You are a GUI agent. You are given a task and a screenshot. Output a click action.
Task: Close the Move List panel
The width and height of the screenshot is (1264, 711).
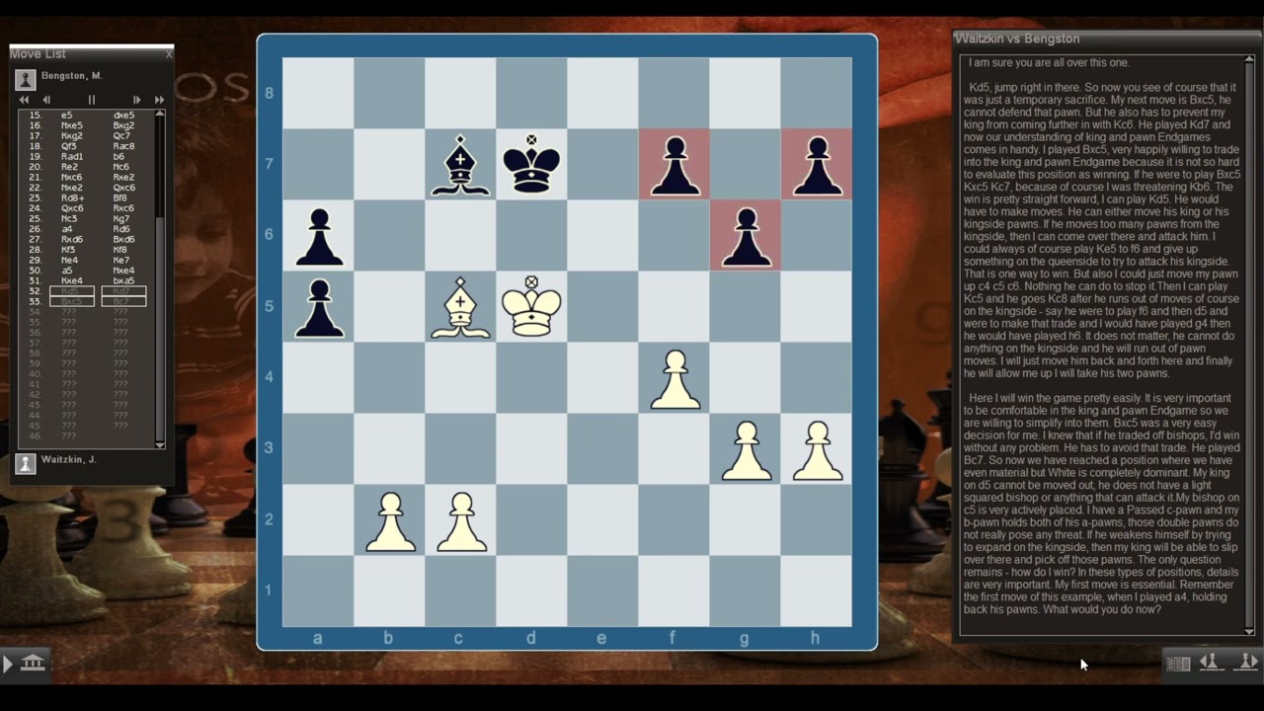click(169, 53)
